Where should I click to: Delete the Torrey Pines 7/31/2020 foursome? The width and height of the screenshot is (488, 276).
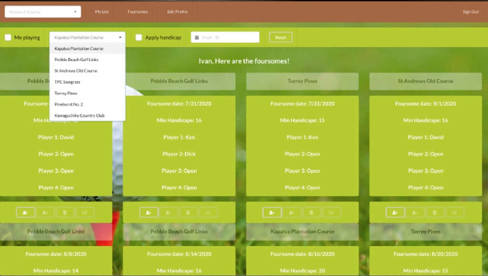coord(312,213)
